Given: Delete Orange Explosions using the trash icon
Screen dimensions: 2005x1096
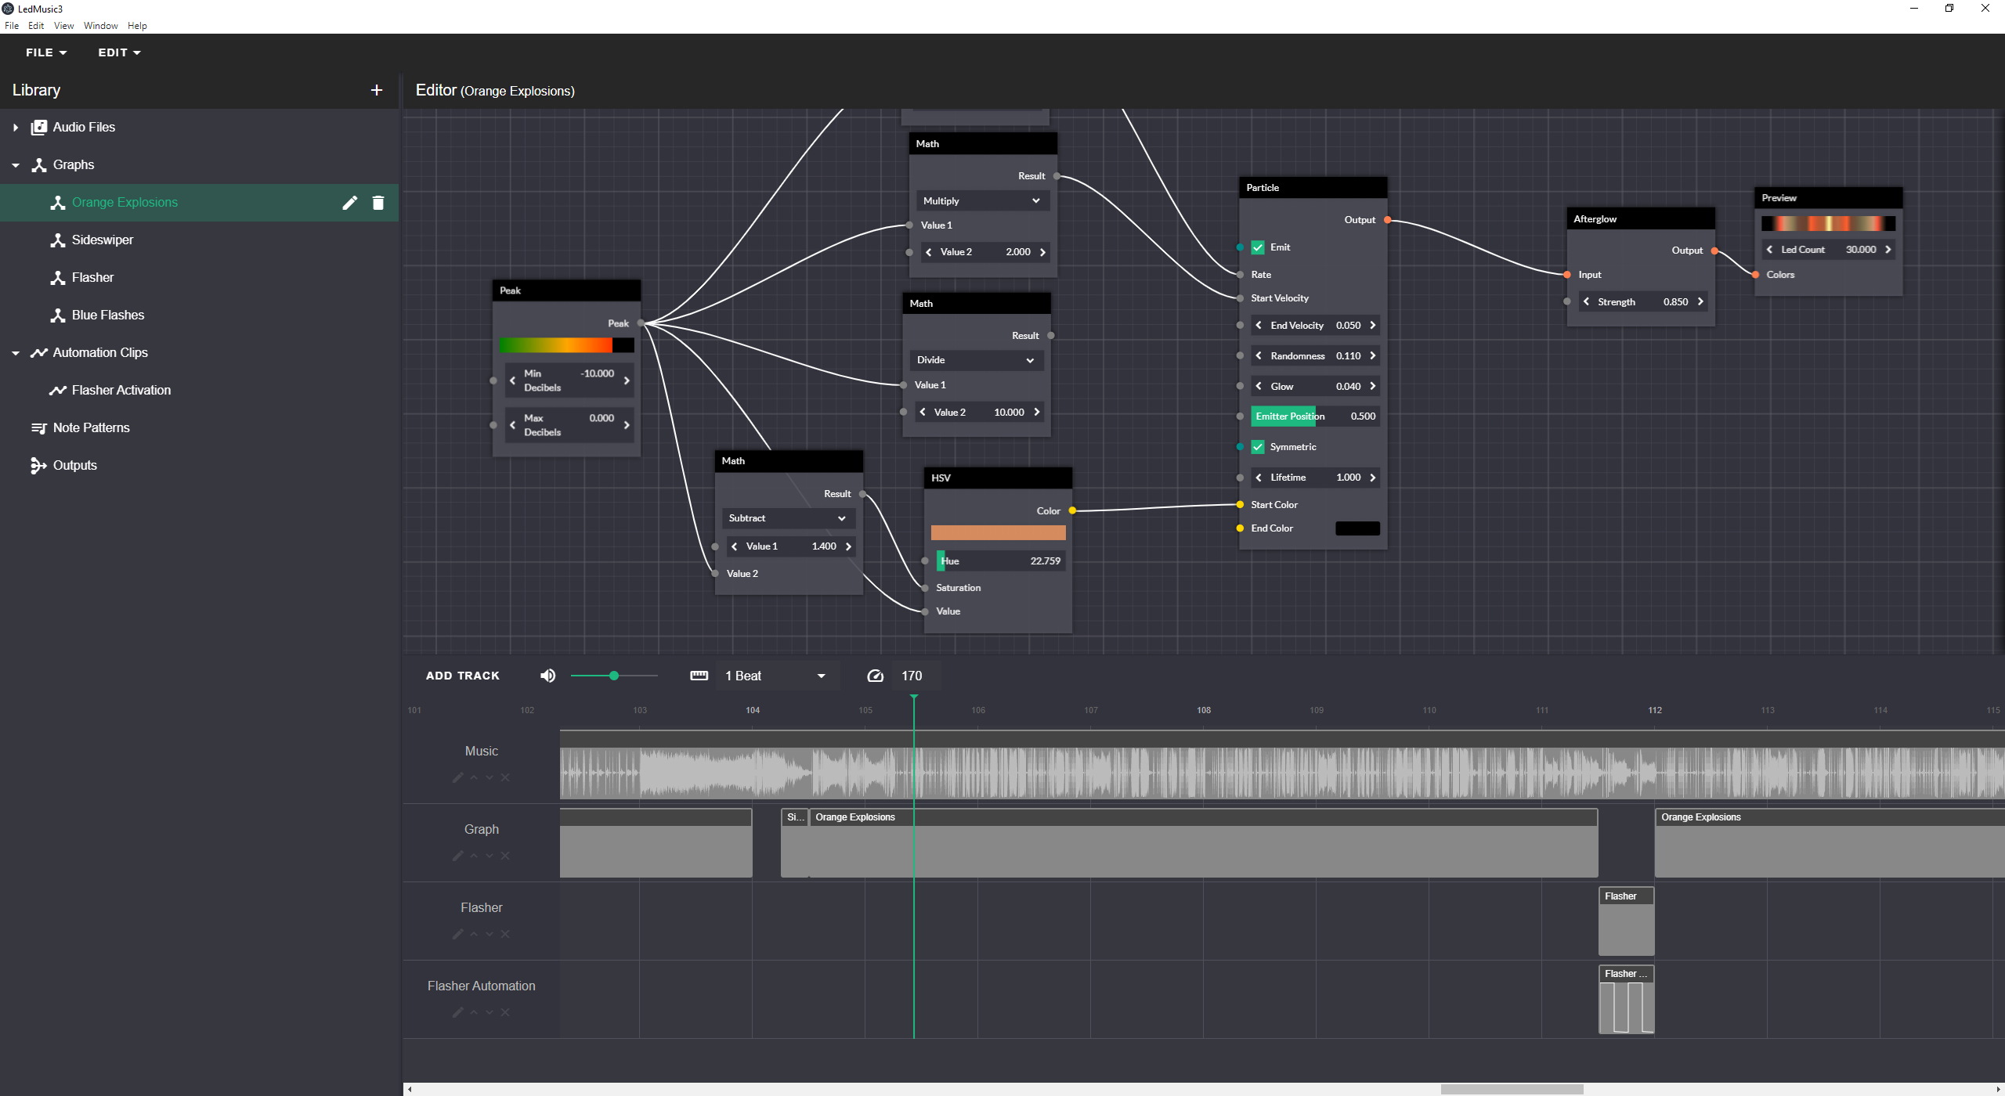Looking at the screenshot, I should coord(378,203).
